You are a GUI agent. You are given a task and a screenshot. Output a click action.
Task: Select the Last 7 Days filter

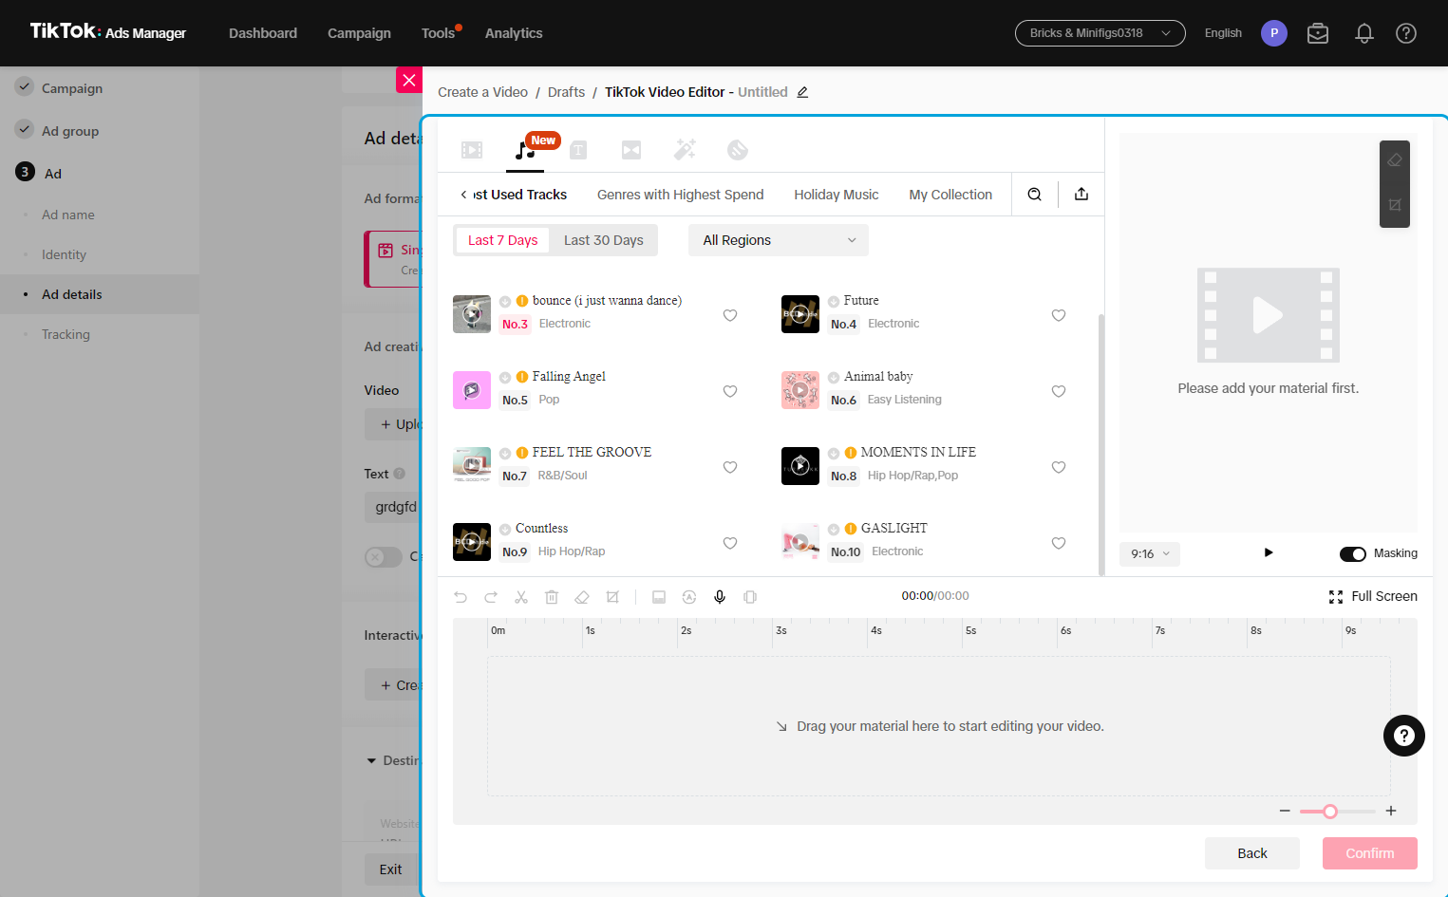pyautogui.click(x=502, y=240)
